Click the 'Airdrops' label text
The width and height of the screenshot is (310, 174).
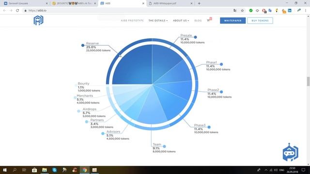pyautogui.click(x=90, y=109)
